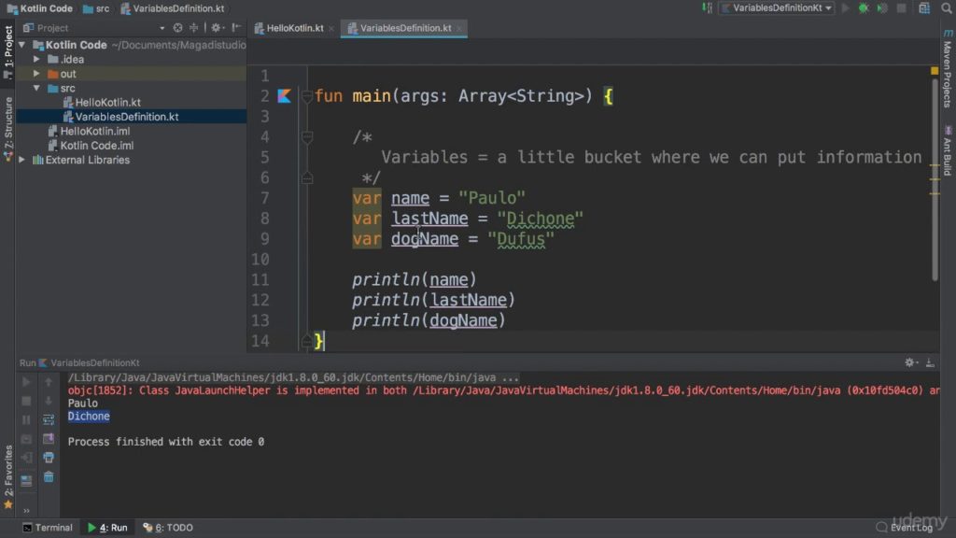Toggle the 1: Project side panel

(7, 52)
